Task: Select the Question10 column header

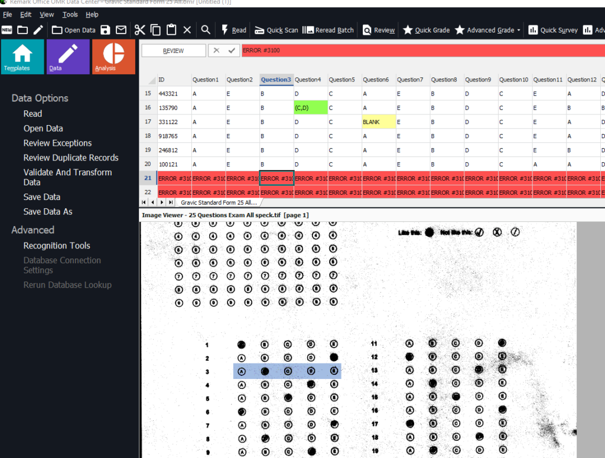Action: 515,80
